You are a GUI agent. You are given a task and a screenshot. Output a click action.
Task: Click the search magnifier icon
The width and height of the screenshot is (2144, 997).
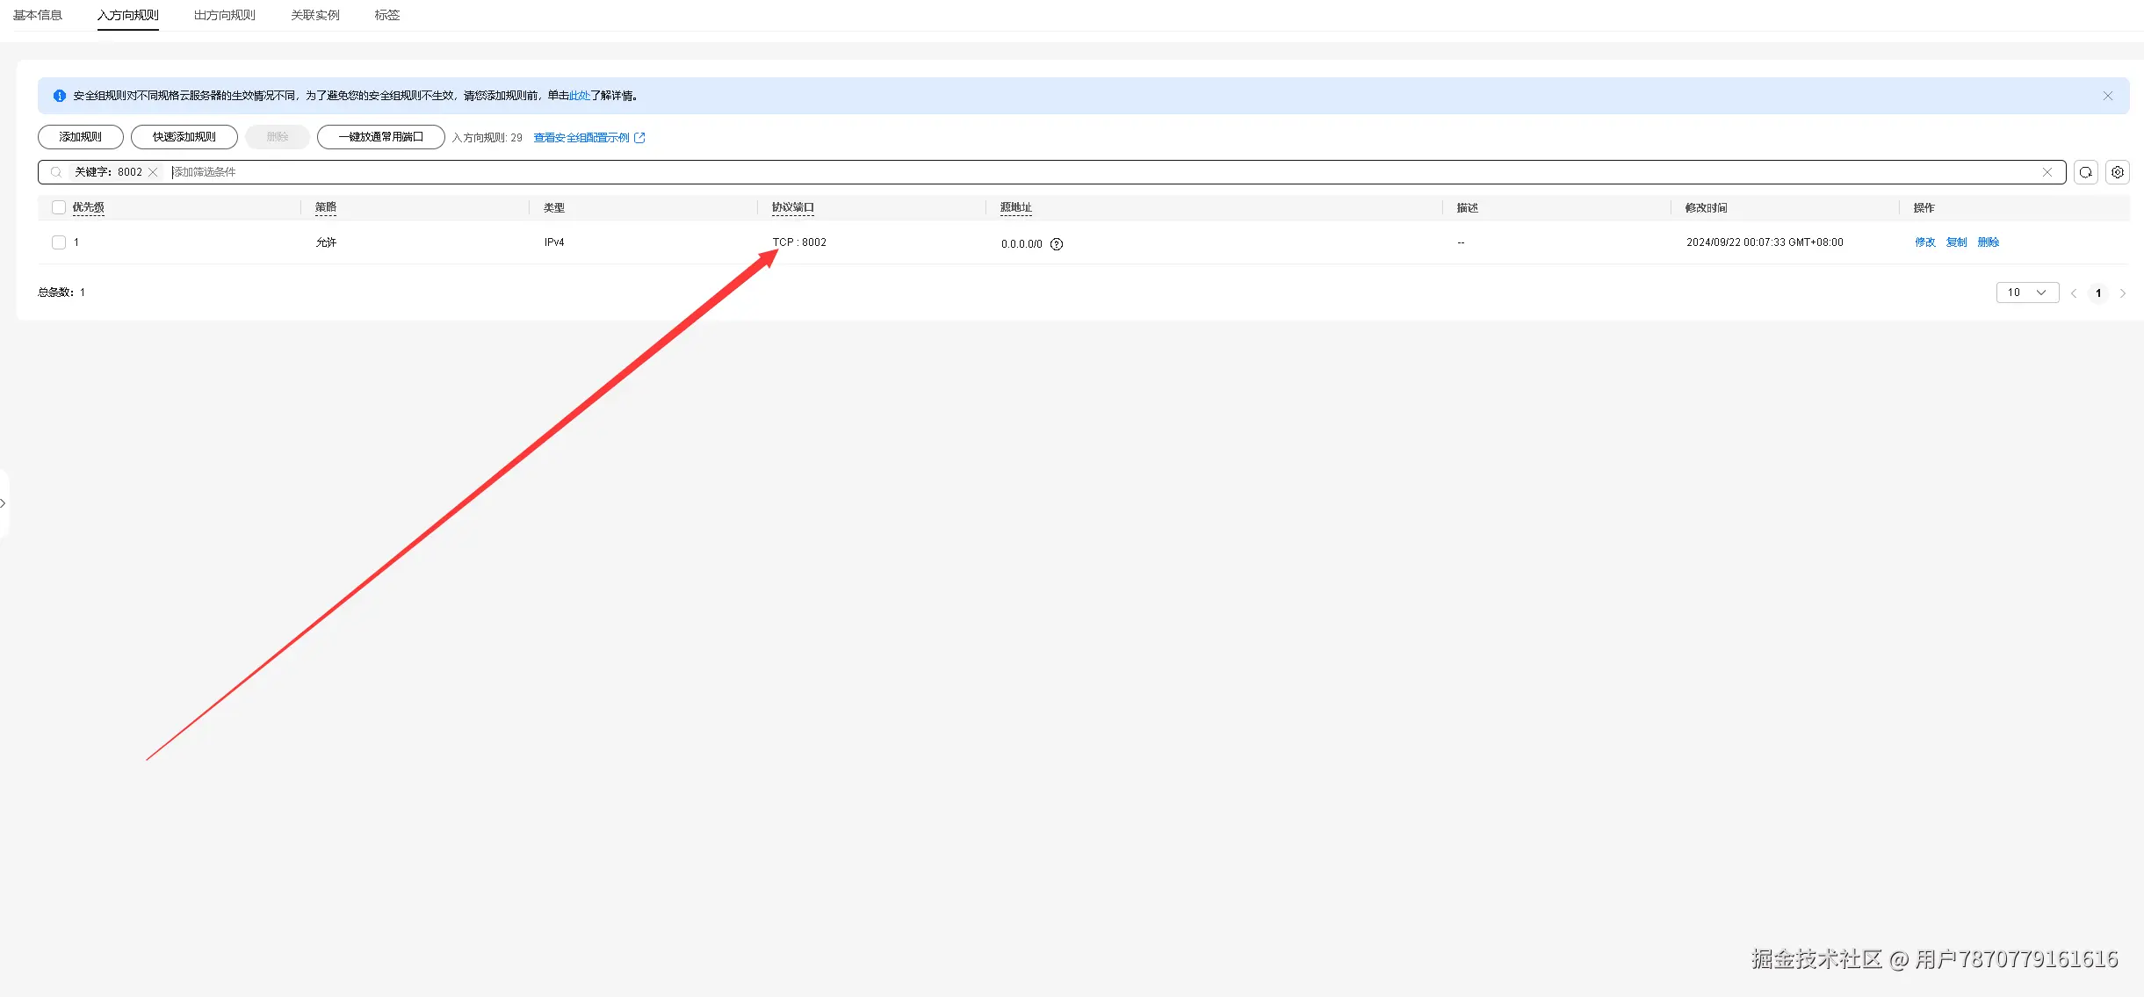tap(56, 172)
